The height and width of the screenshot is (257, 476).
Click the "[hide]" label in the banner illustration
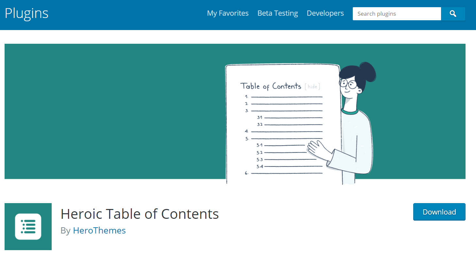coord(312,87)
